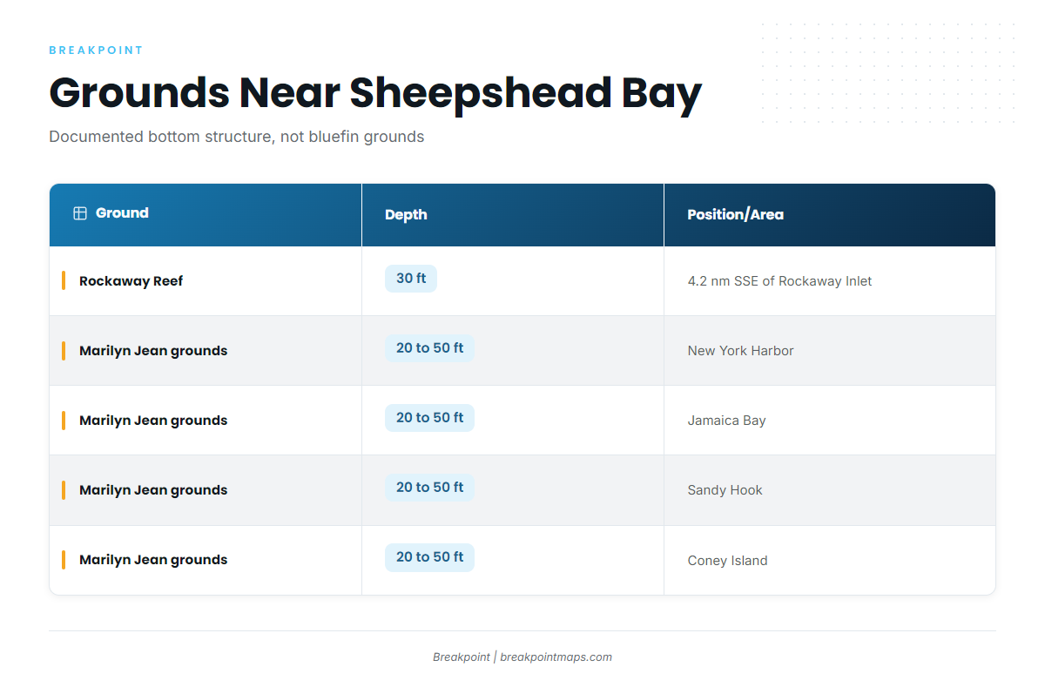This screenshot has width=1045, height=687.
Task: Select the Ground column header
Action: point(206,214)
